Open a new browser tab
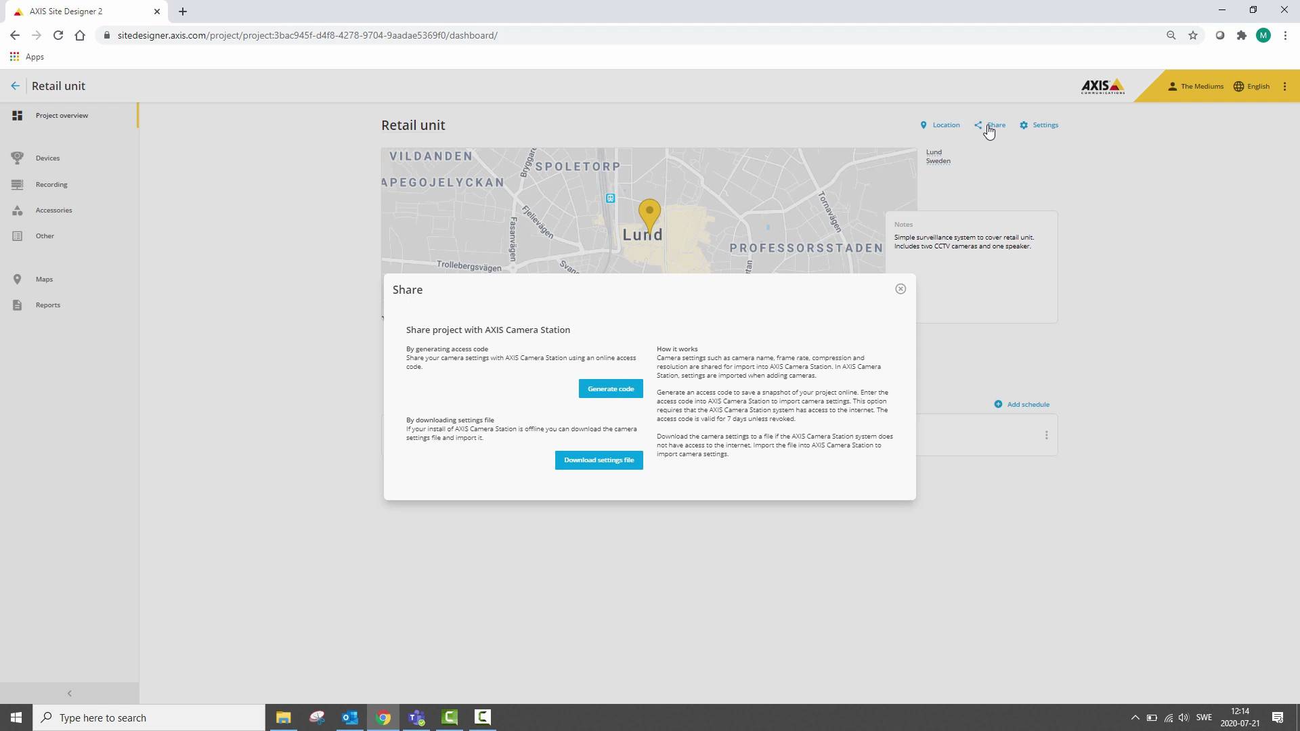This screenshot has width=1300, height=731. pos(183,12)
